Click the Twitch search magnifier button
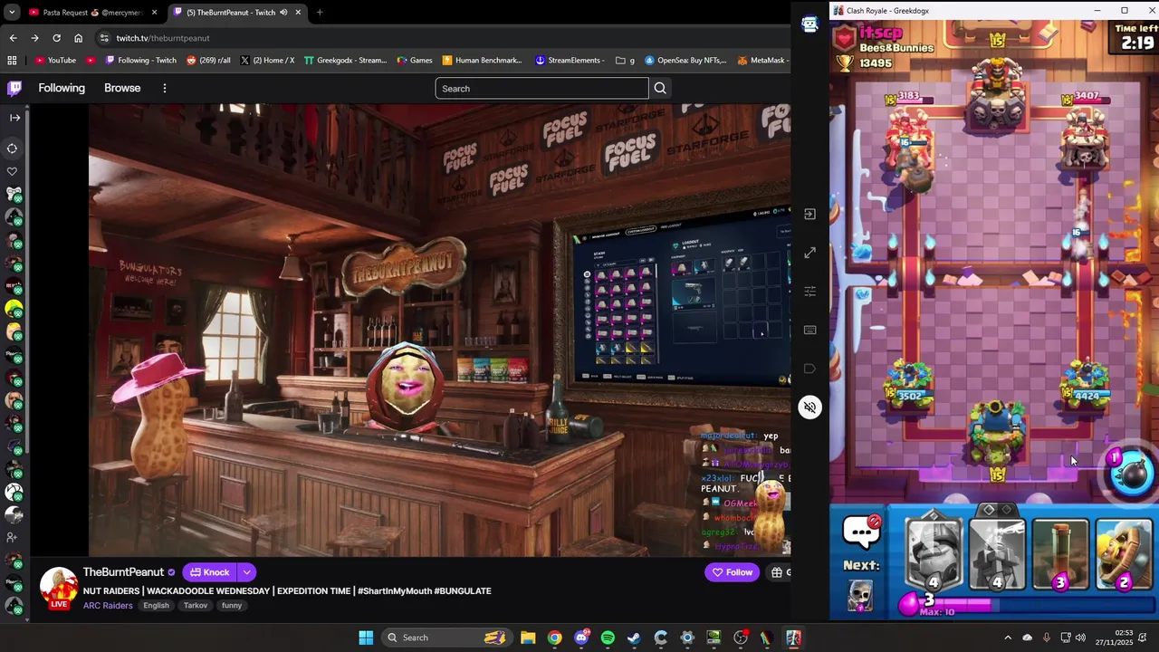Image resolution: width=1159 pixels, height=652 pixels. (660, 88)
